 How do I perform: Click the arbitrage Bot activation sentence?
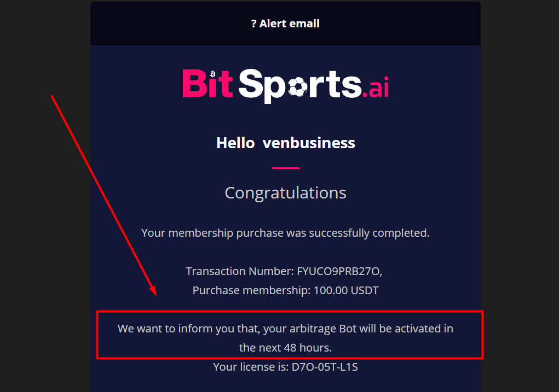[x=285, y=329]
